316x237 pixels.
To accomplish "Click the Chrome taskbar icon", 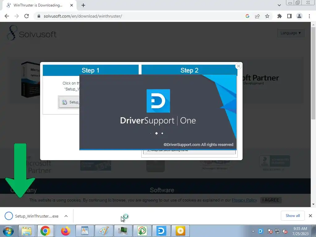I will pos(45,231).
